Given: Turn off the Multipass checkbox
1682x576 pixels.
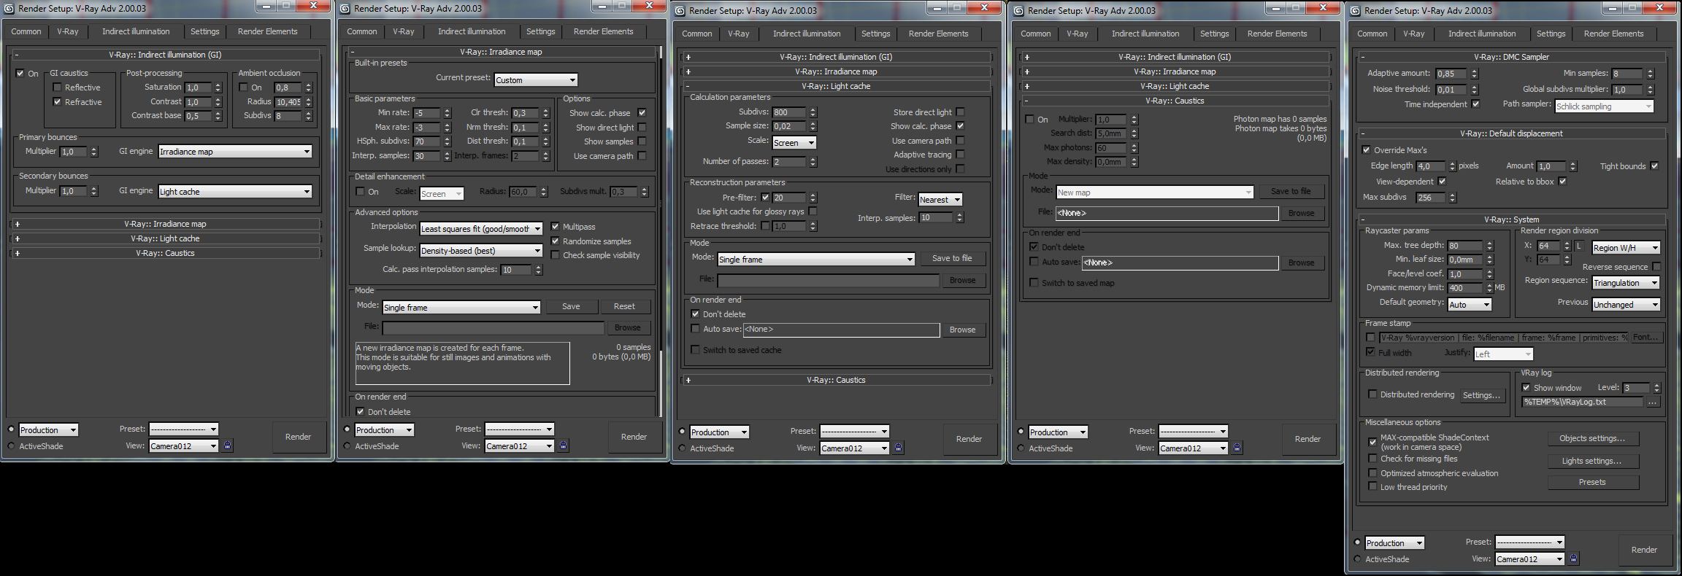Looking at the screenshot, I should tap(555, 227).
